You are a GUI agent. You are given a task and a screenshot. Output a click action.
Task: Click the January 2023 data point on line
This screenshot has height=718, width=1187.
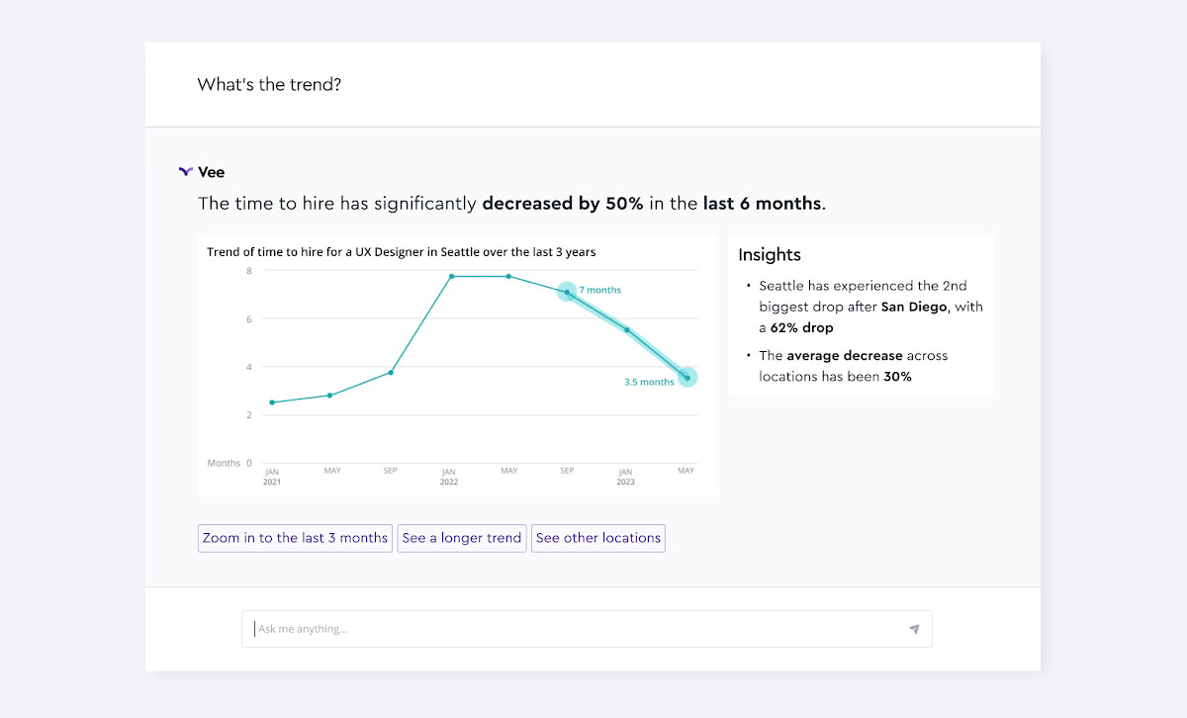pyautogui.click(x=626, y=329)
